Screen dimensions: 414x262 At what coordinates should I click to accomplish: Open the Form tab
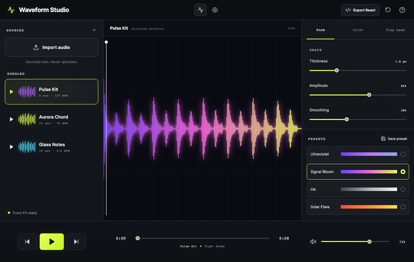[x=321, y=30]
